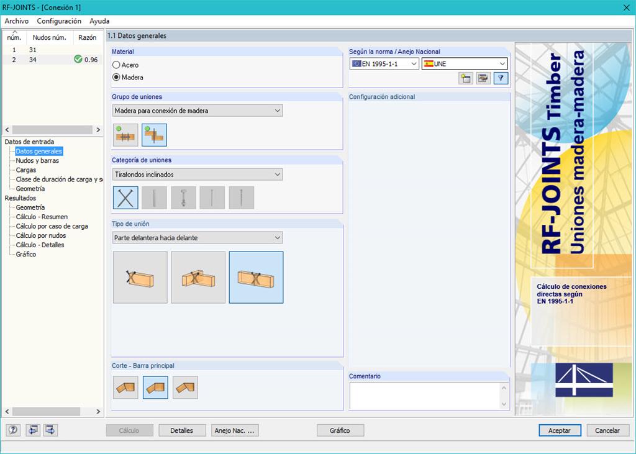
Task: Open help with the question mark icon
Action: click(x=13, y=430)
